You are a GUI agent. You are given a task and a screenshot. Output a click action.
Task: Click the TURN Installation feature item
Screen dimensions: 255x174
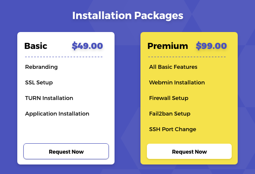(x=49, y=98)
